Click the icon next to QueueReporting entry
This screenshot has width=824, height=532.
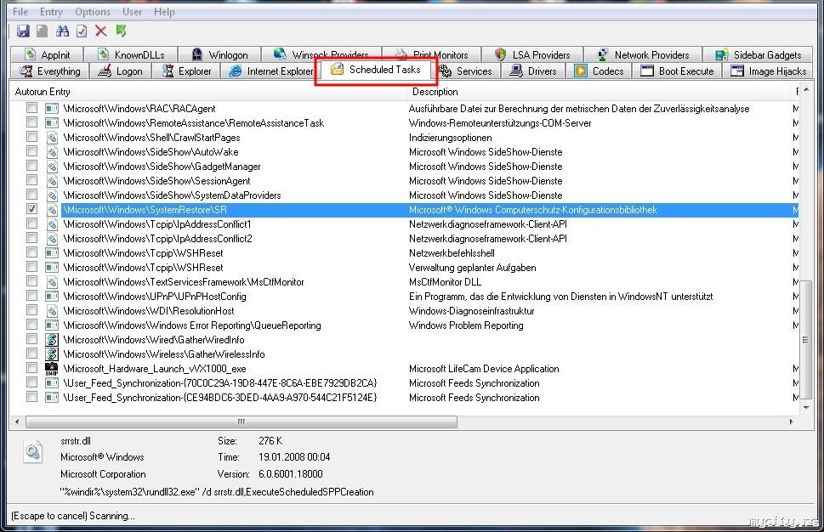point(52,325)
